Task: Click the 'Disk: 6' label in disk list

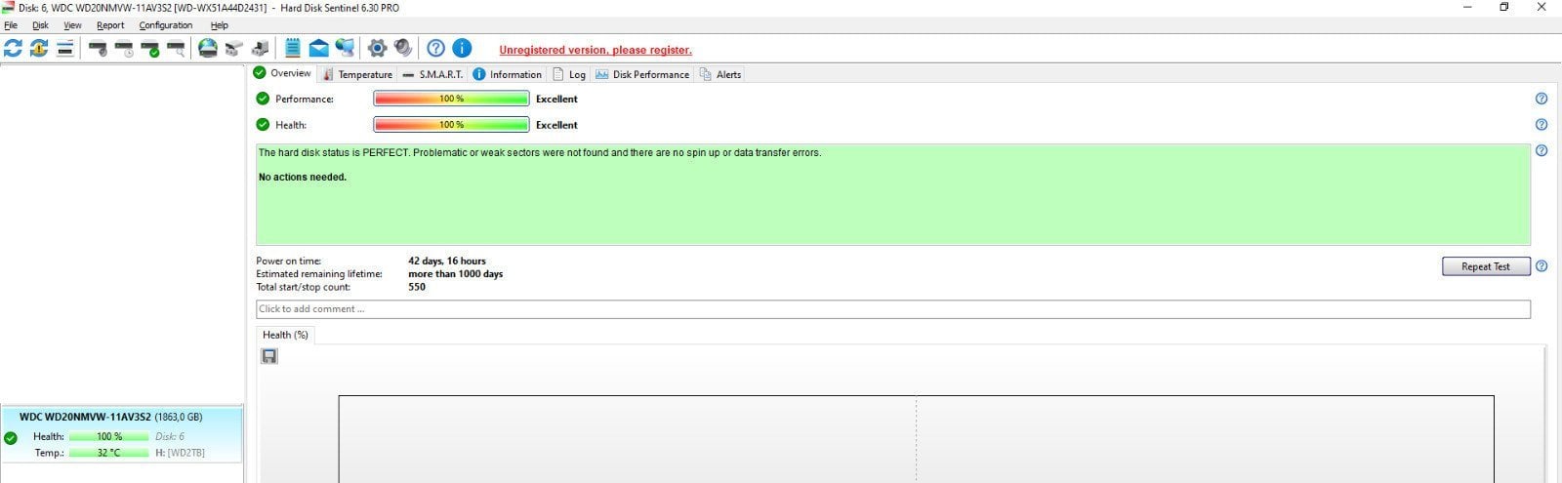Action: 170,436
